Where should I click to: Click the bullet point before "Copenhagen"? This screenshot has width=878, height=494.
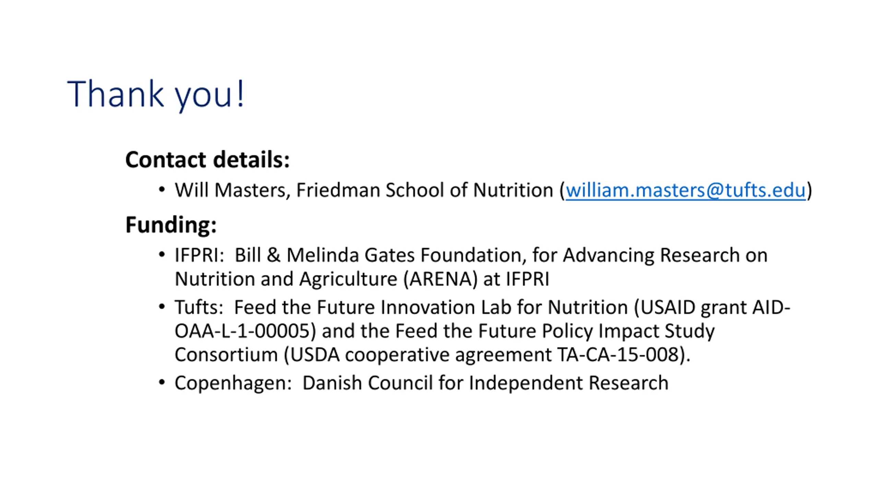click(x=162, y=382)
